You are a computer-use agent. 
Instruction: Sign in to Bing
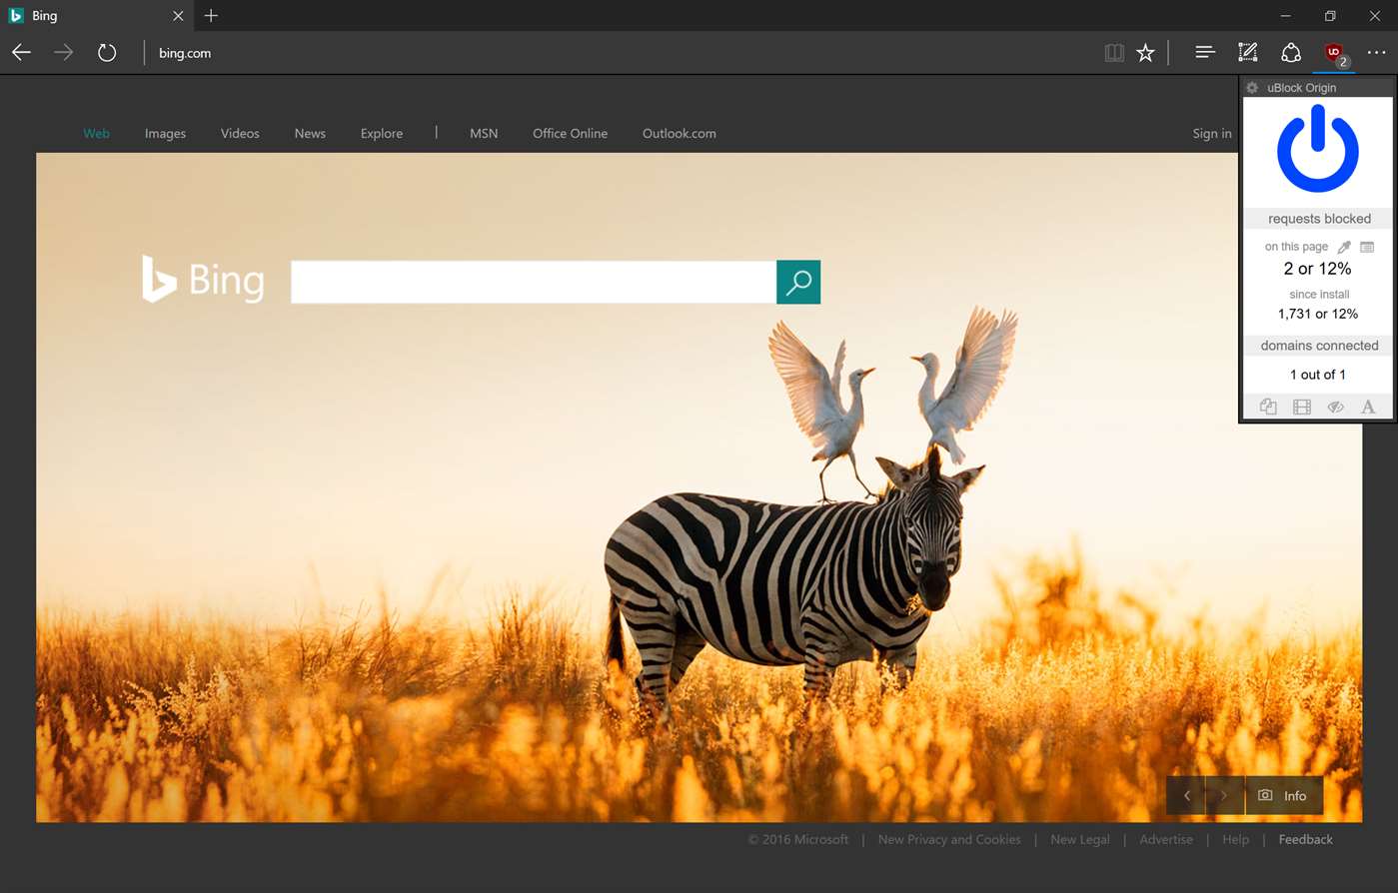1211,133
